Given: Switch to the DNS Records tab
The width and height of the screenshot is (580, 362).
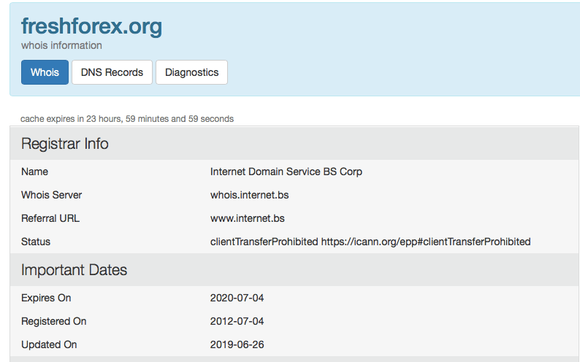Looking at the screenshot, I should coord(112,72).
